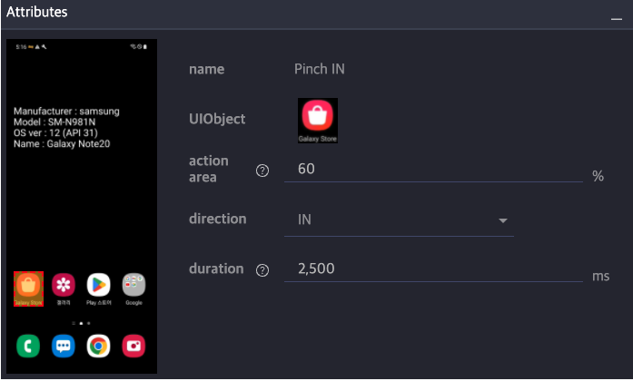Click the Attributes panel title
The height and width of the screenshot is (381, 633).
point(36,14)
